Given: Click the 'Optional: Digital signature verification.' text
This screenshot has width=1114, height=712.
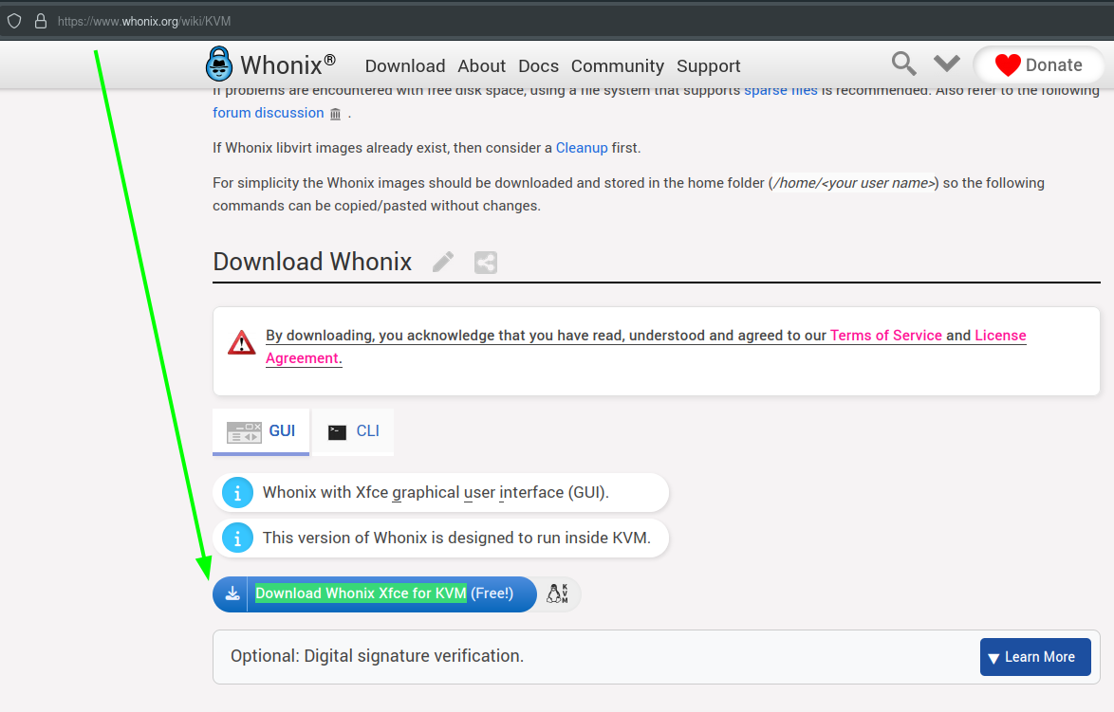Looking at the screenshot, I should pyautogui.click(x=377, y=656).
